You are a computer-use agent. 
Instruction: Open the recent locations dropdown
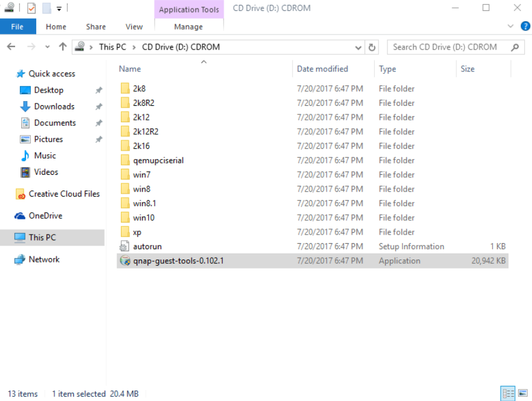pyautogui.click(x=48, y=47)
